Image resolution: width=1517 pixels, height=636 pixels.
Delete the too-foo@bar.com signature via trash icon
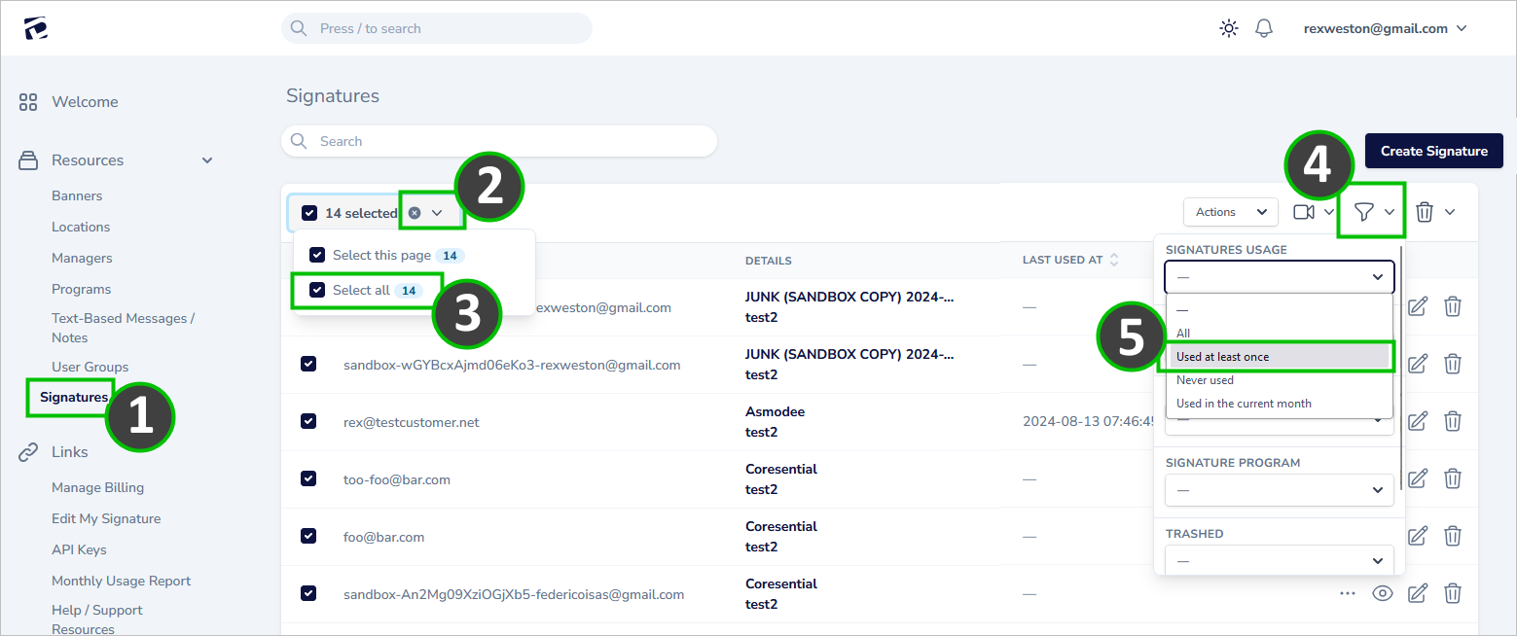(1452, 478)
